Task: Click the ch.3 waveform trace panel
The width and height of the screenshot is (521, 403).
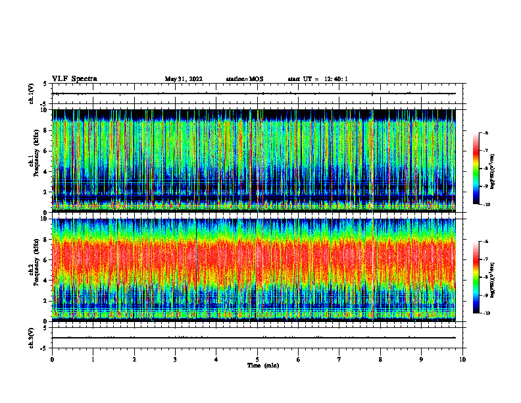Action: (257, 338)
